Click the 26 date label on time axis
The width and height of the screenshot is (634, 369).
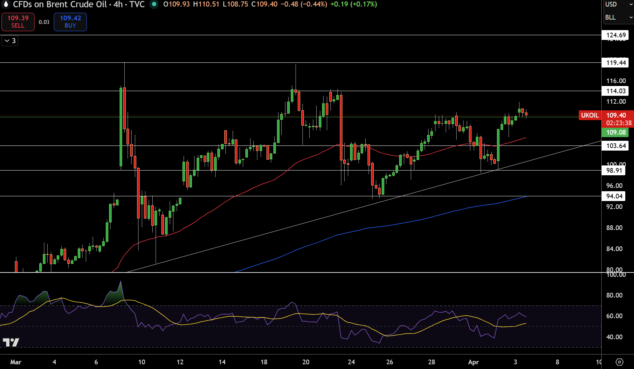(390, 362)
